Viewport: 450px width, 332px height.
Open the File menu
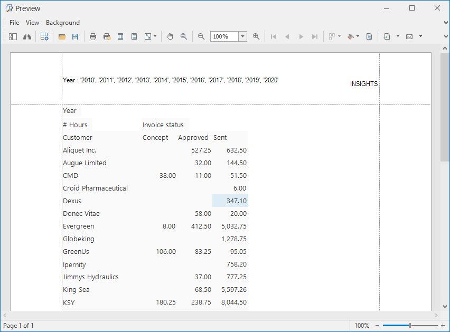point(14,23)
